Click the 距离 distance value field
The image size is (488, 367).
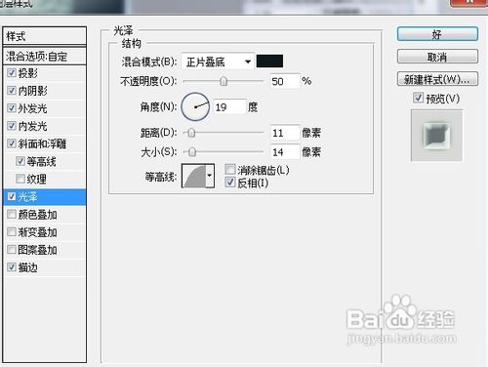pos(285,133)
